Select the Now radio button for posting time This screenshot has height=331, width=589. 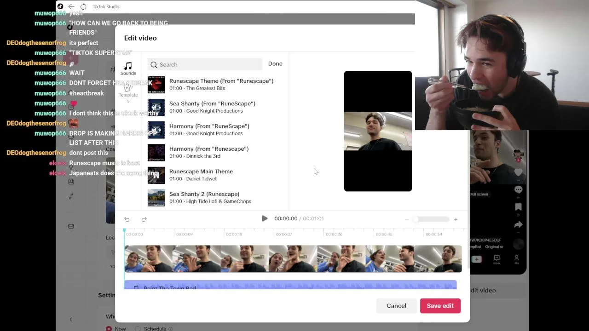tap(109, 329)
